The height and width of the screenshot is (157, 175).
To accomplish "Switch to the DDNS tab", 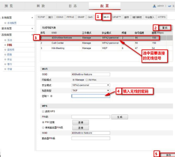I will click(x=60, y=17).
